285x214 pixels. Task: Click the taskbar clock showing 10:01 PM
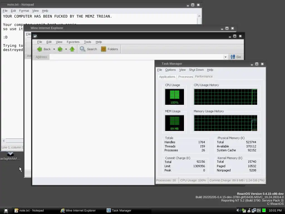pyautogui.click(x=275, y=211)
